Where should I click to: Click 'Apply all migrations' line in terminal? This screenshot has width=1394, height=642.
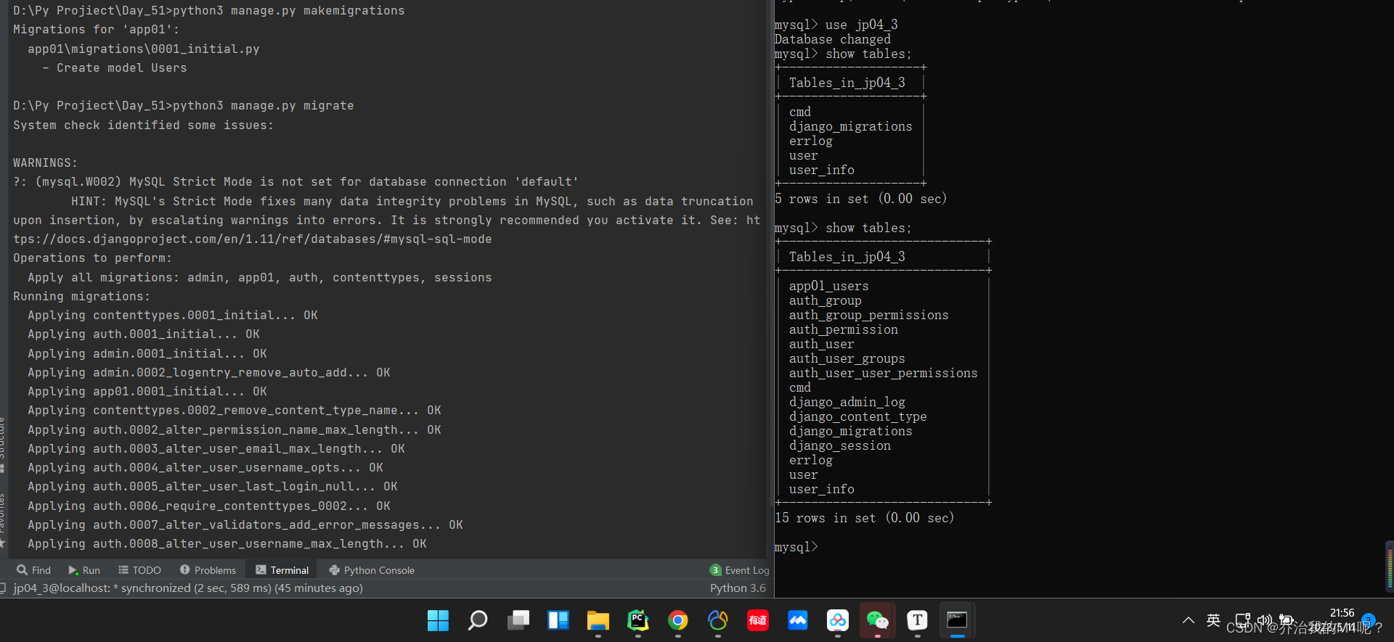[x=260, y=278]
